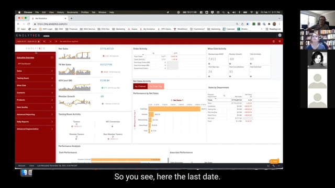Click the search icon in Sales by Department table
This screenshot has width=335, height=188.
click(225, 96)
